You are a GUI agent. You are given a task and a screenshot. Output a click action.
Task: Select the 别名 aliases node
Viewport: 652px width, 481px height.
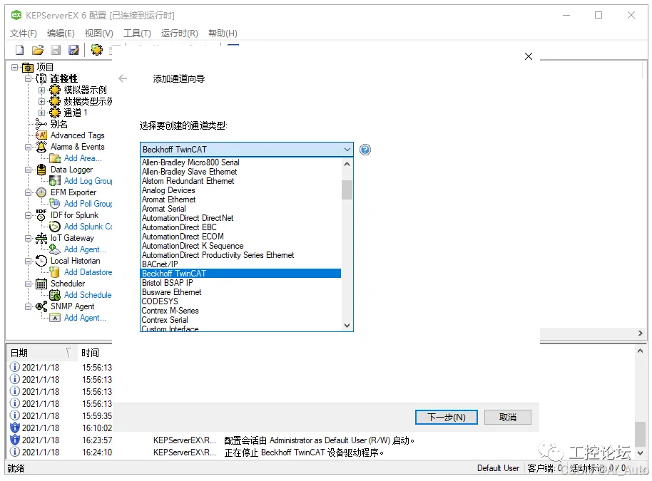(x=58, y=124)
